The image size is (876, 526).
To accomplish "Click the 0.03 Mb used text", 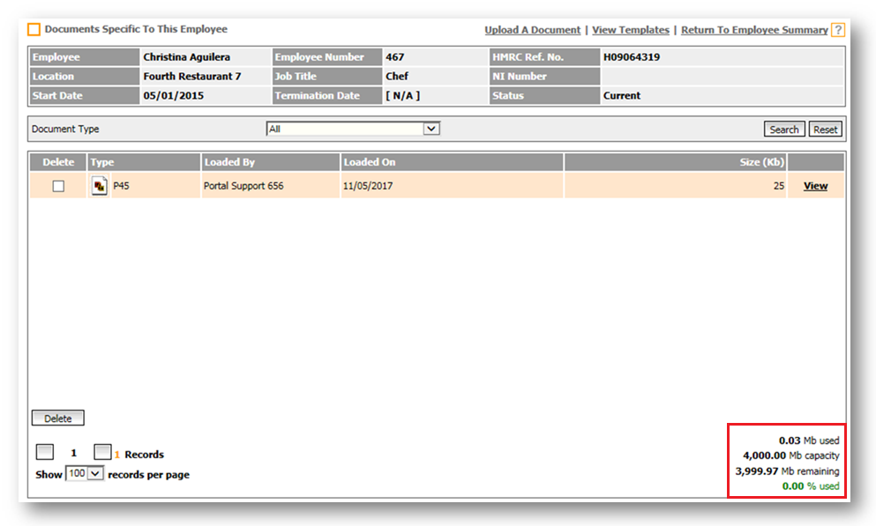I will 809,441.
